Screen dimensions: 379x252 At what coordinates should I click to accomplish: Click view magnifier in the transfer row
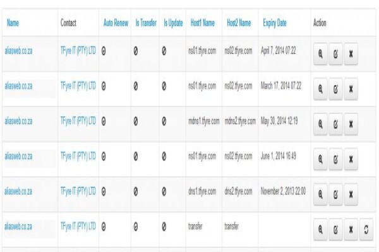click(x=320, y=229)
